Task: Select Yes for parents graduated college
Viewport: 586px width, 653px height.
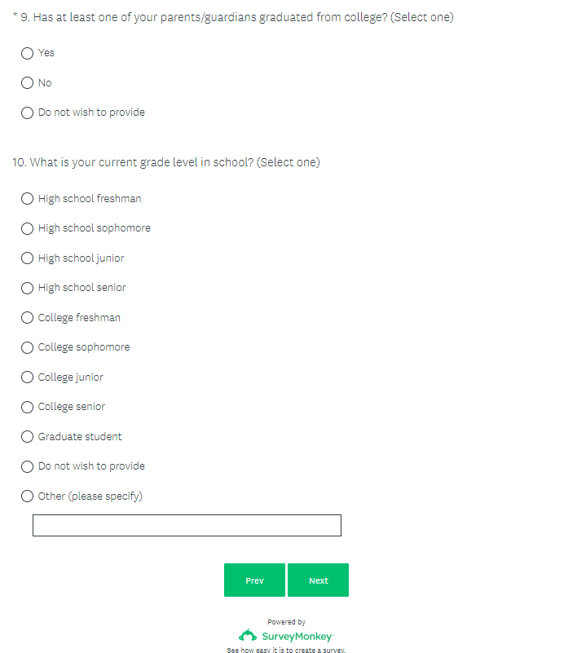Action: tap(28, 53)
